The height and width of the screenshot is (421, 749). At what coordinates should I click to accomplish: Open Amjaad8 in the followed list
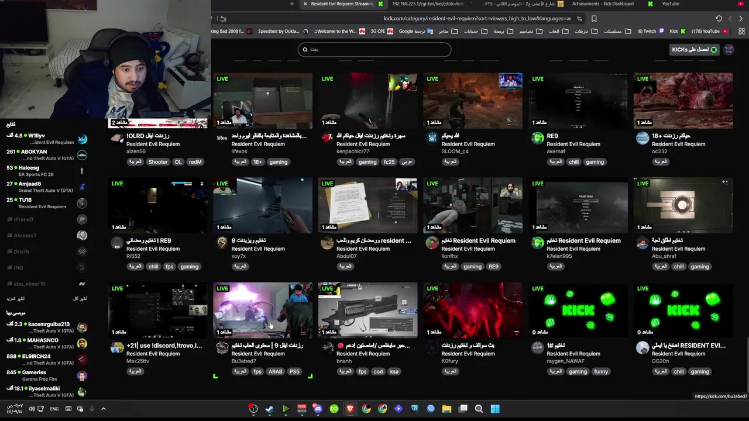point(47,187)
